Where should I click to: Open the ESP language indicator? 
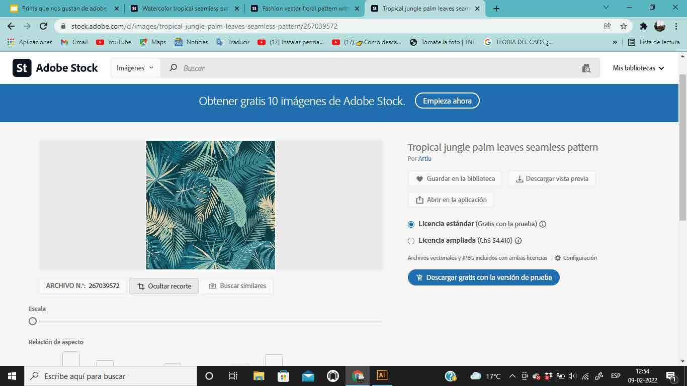pos(616,376)
